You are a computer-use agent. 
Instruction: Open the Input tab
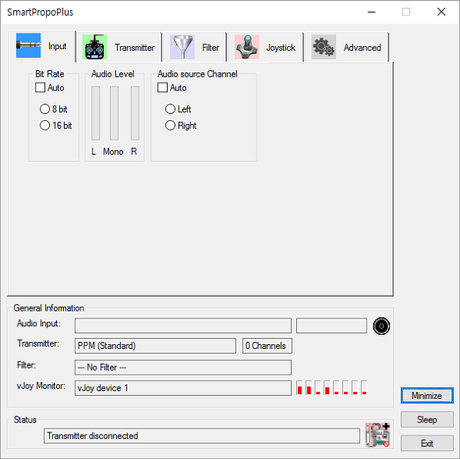click(41, 46)
